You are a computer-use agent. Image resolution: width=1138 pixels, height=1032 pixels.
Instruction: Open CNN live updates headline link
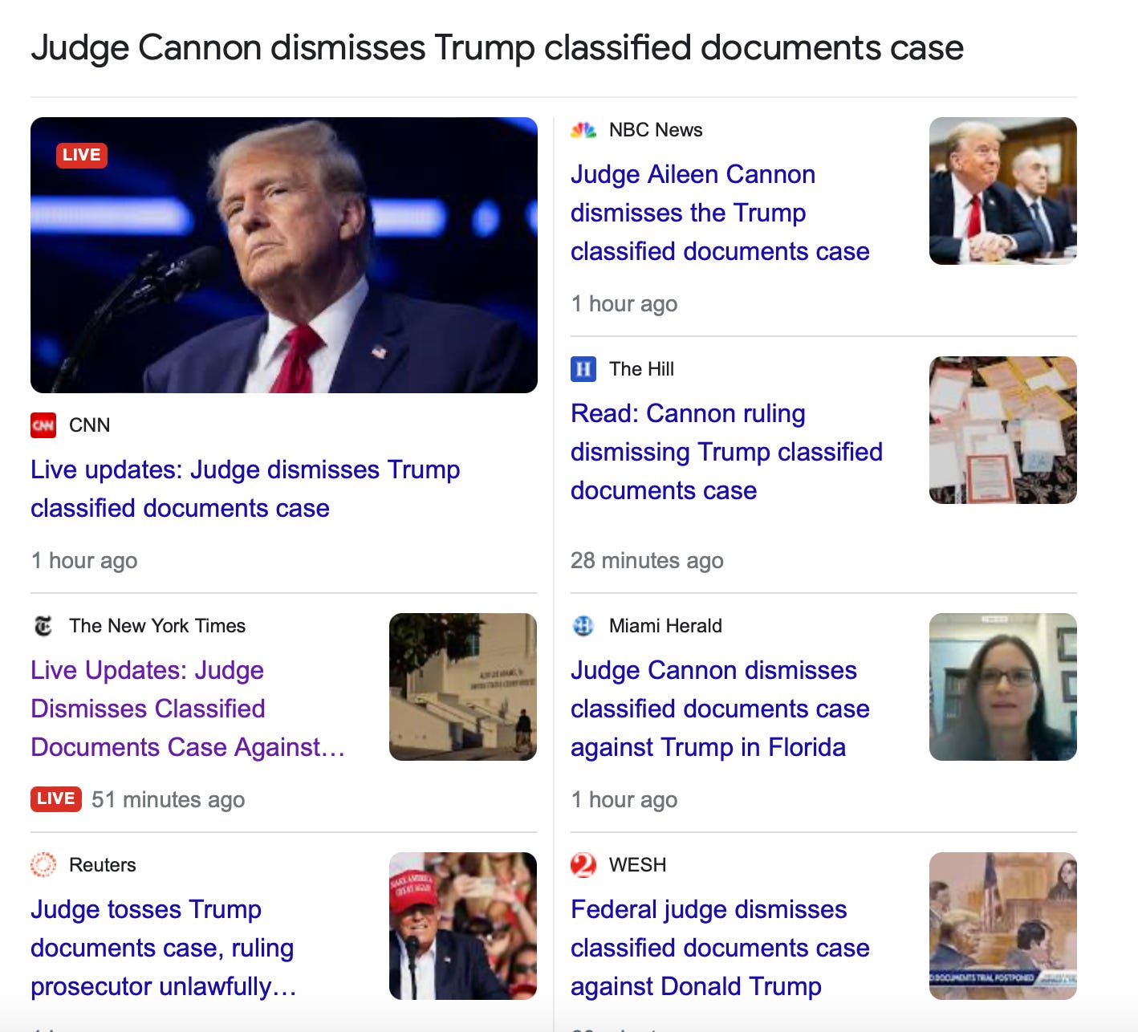246,489
